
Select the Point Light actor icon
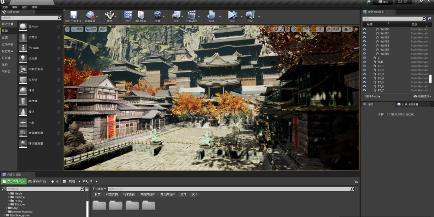23,58
